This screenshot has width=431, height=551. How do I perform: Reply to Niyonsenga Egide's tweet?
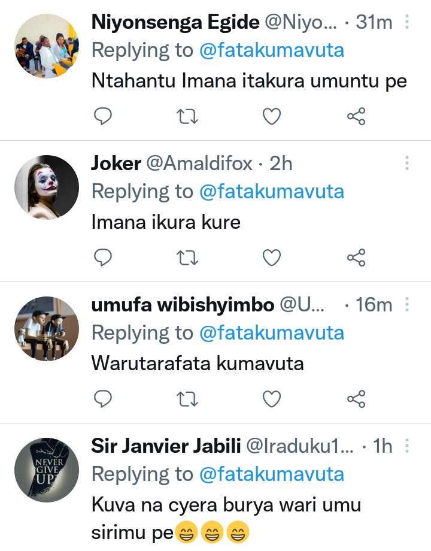click(x=104, y=116)
